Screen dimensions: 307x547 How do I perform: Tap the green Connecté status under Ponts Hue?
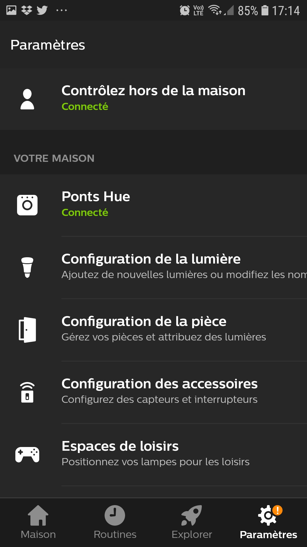pos(85,213)
